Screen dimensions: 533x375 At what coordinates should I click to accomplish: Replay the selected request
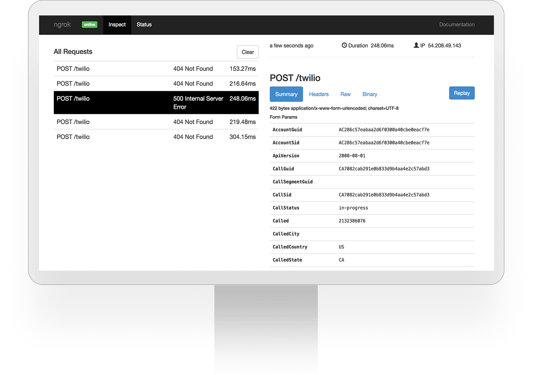coord(462,93)
